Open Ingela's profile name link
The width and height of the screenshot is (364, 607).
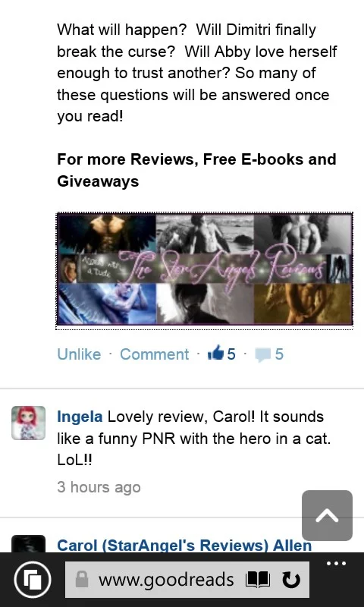point(80,417)
